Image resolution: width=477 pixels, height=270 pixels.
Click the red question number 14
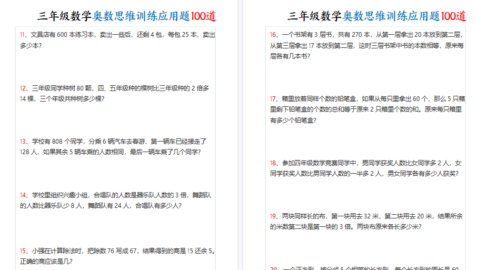tap(23, 195)
